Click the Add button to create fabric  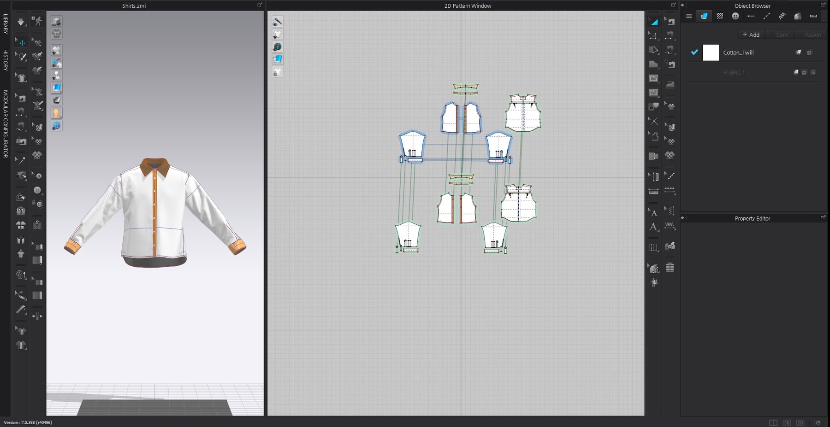pyautogui.click(x=751, y=34)
